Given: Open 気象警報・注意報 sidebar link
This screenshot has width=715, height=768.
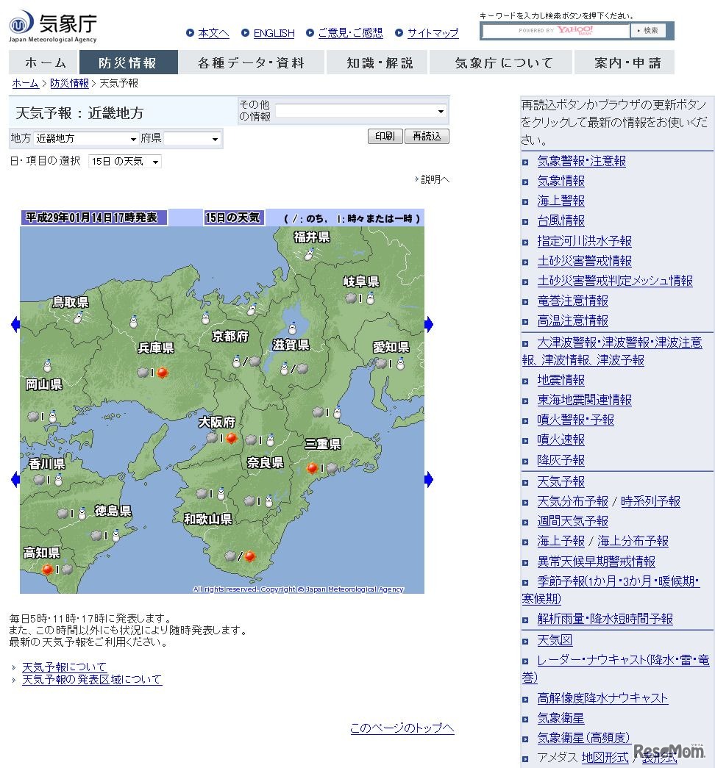Looking at the screenshot, I should pos(581,161).
